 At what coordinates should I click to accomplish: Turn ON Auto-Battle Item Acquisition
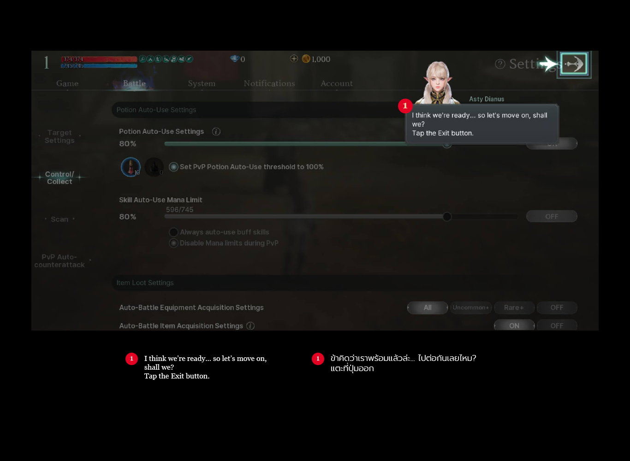tap(514, 325)
